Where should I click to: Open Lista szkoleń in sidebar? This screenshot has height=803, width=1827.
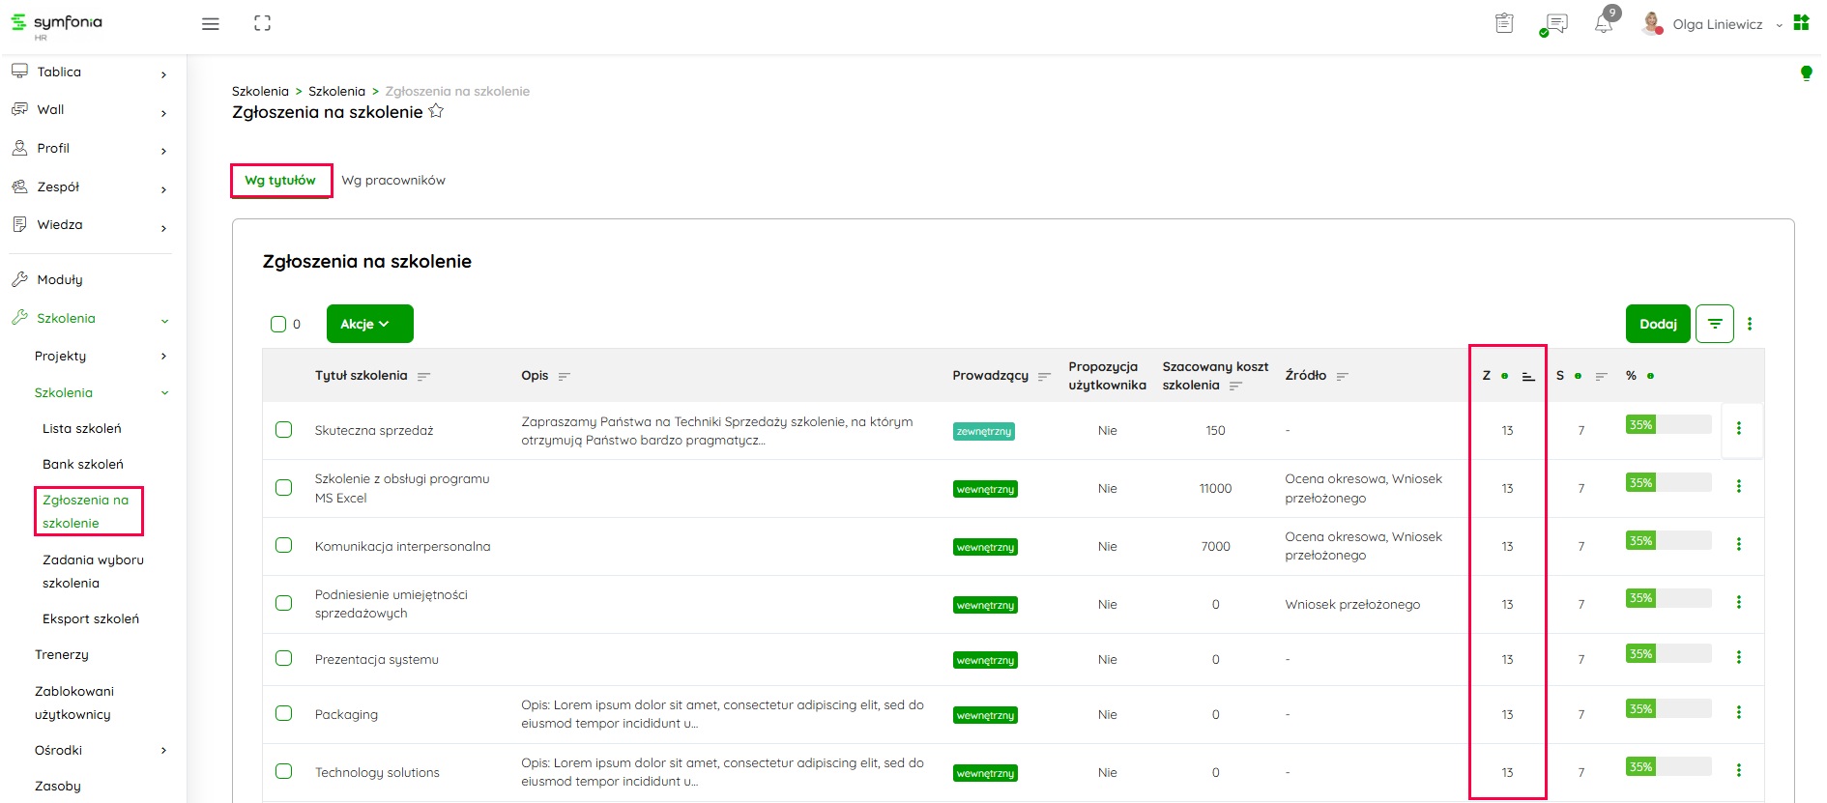click(x=82, y=428)
